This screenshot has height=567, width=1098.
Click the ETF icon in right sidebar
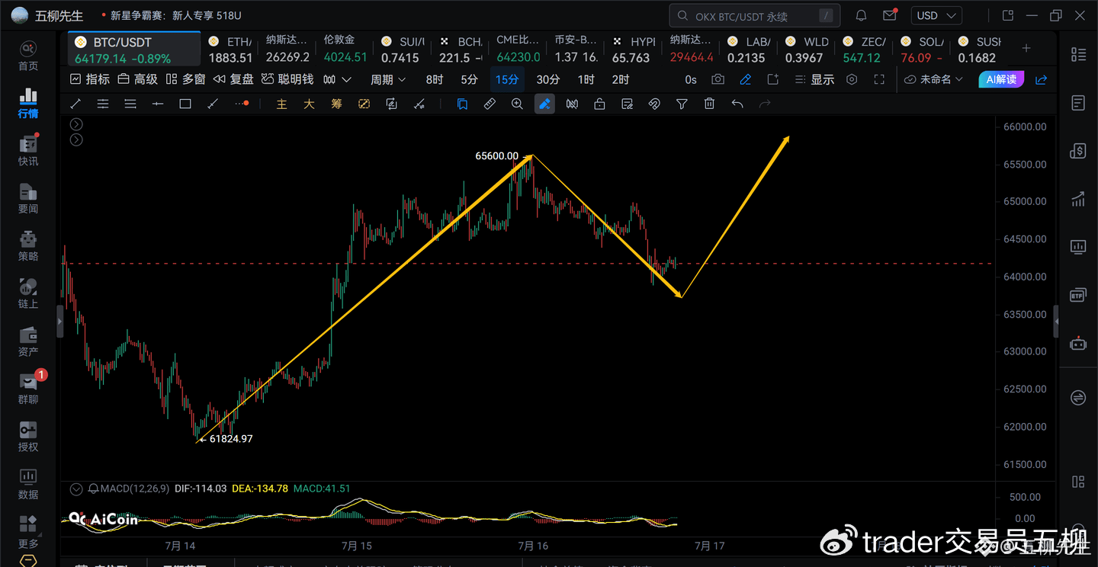click(x=1078, y=295)
